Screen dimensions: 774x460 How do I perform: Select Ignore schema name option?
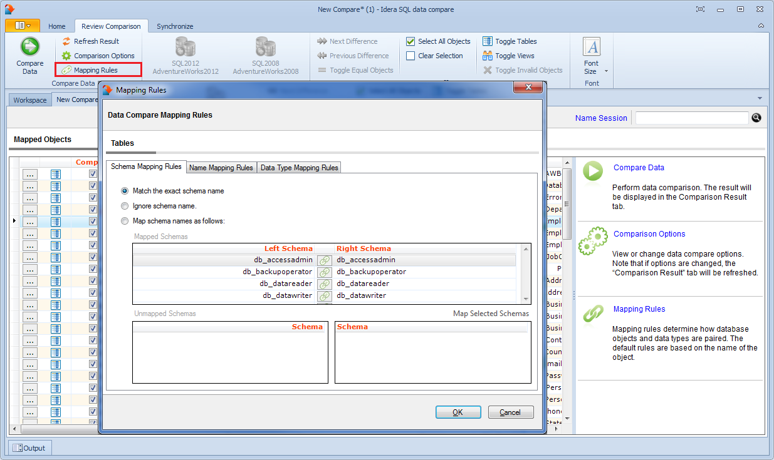[125, 206]
